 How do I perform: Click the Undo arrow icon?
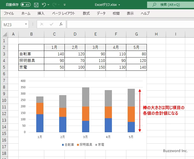click(44, 5)
